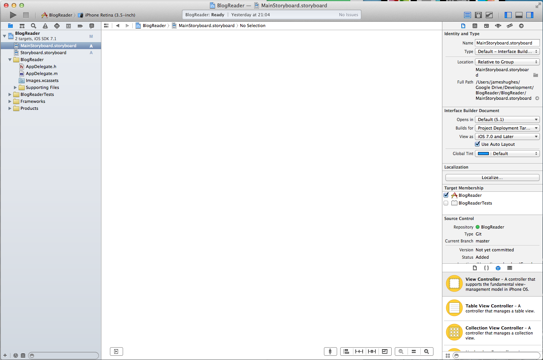Switch to the Assistant editor

[x=478, y=15]
